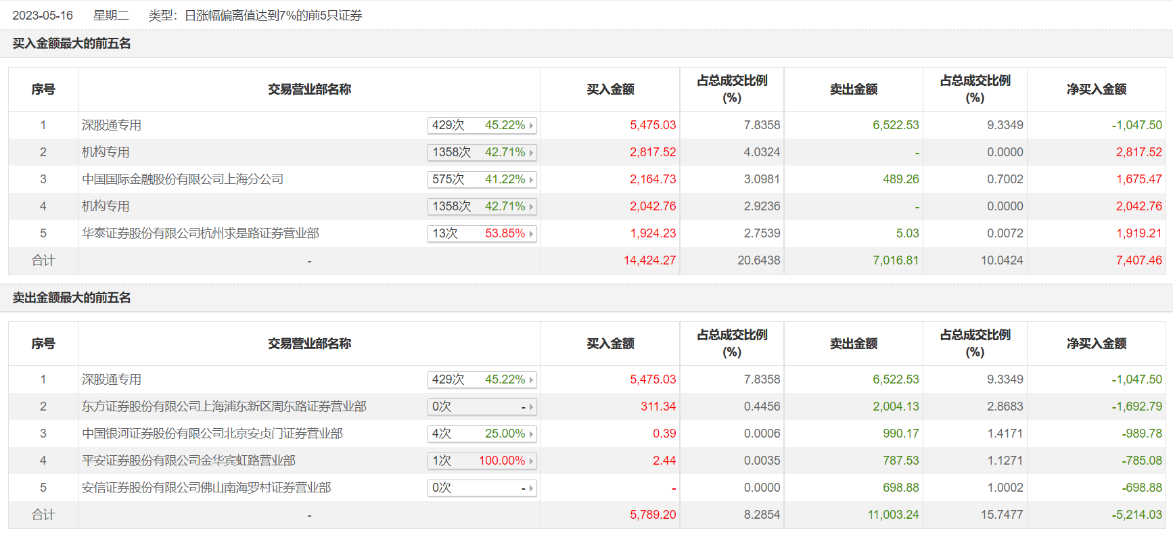
Task: Open 中国国际金融股份有限公司上海分公司 branch link
Action: (x=183, y=179)
